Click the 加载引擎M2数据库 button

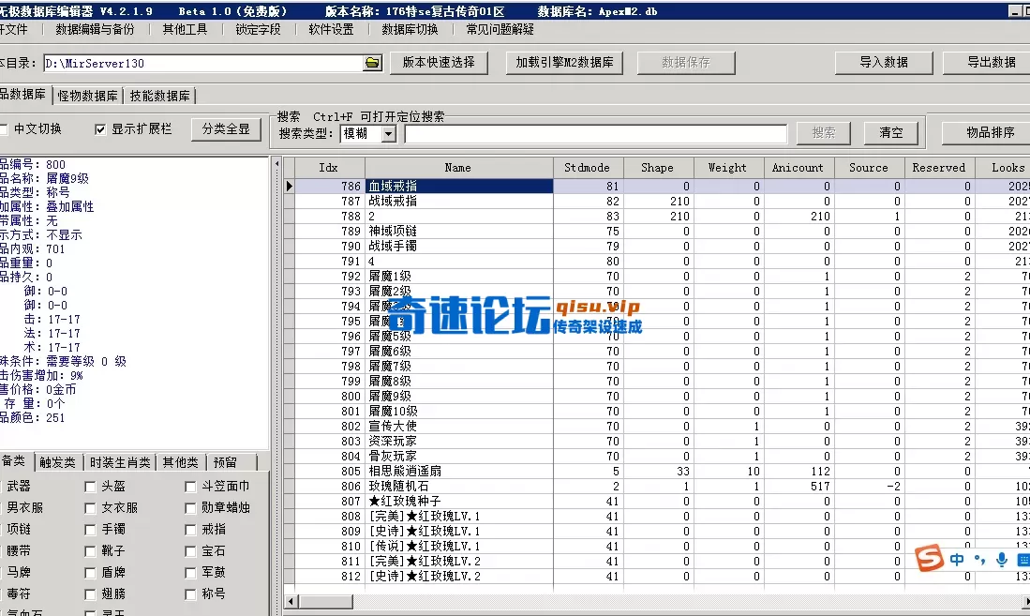point(565,63)
